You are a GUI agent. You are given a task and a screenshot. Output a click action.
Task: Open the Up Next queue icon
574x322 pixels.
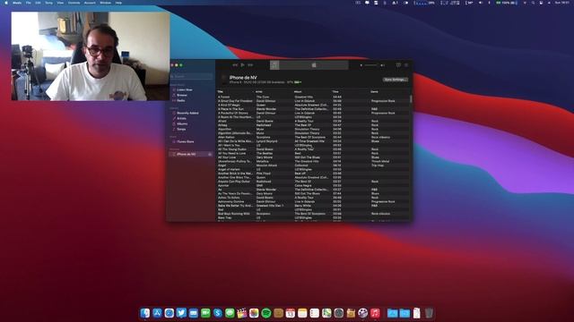(x=406, y=65)
